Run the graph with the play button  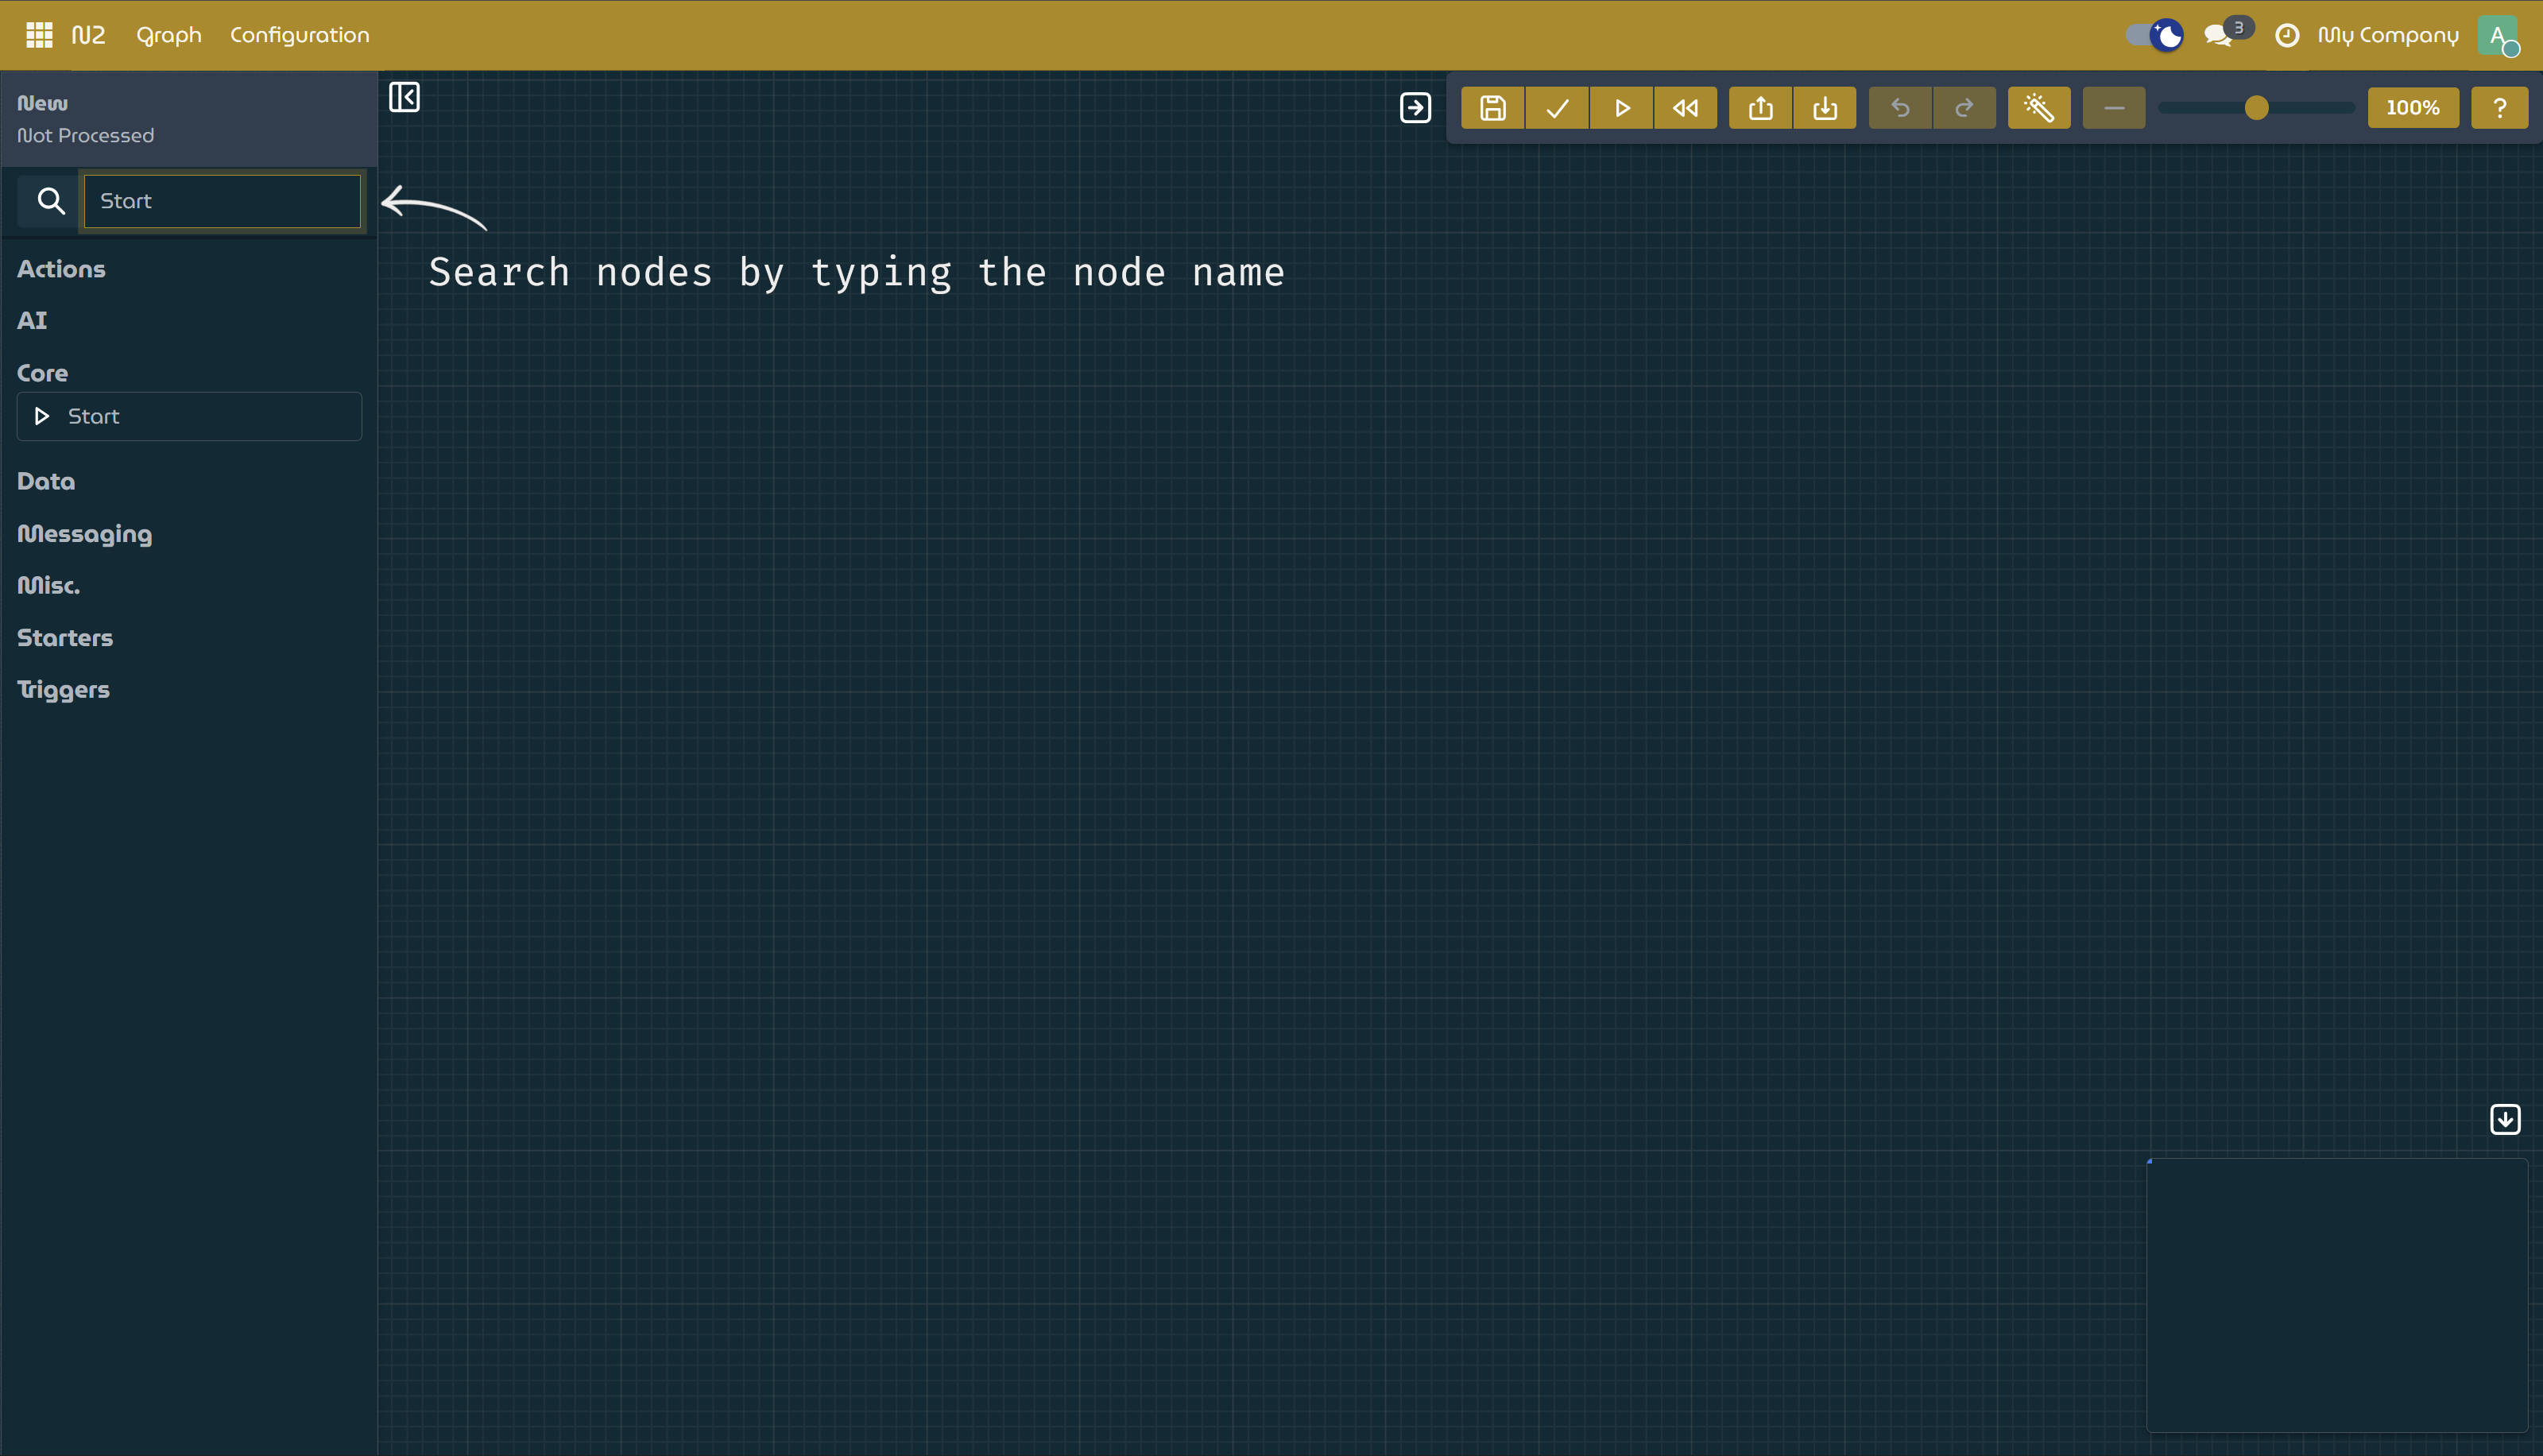point(1621,107)
